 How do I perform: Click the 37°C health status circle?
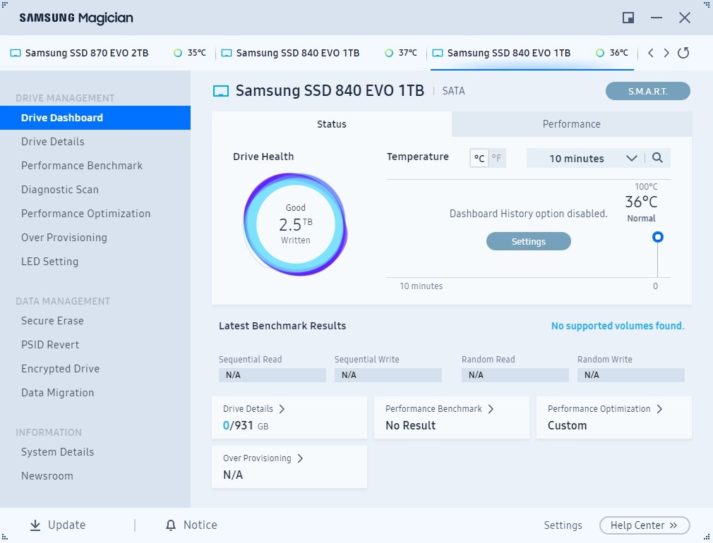pos(389,53)
